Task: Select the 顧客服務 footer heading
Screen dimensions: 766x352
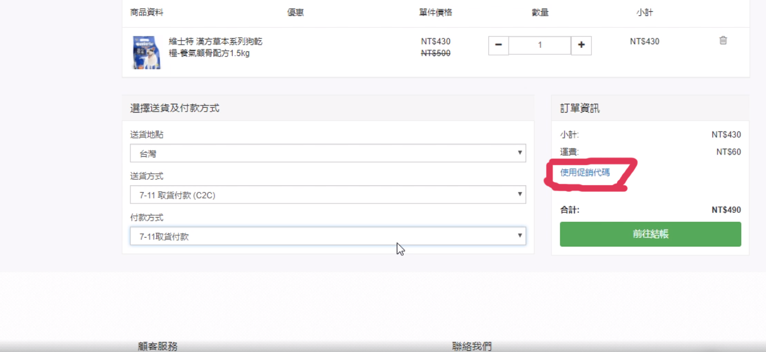Action: tap(158, 346)
